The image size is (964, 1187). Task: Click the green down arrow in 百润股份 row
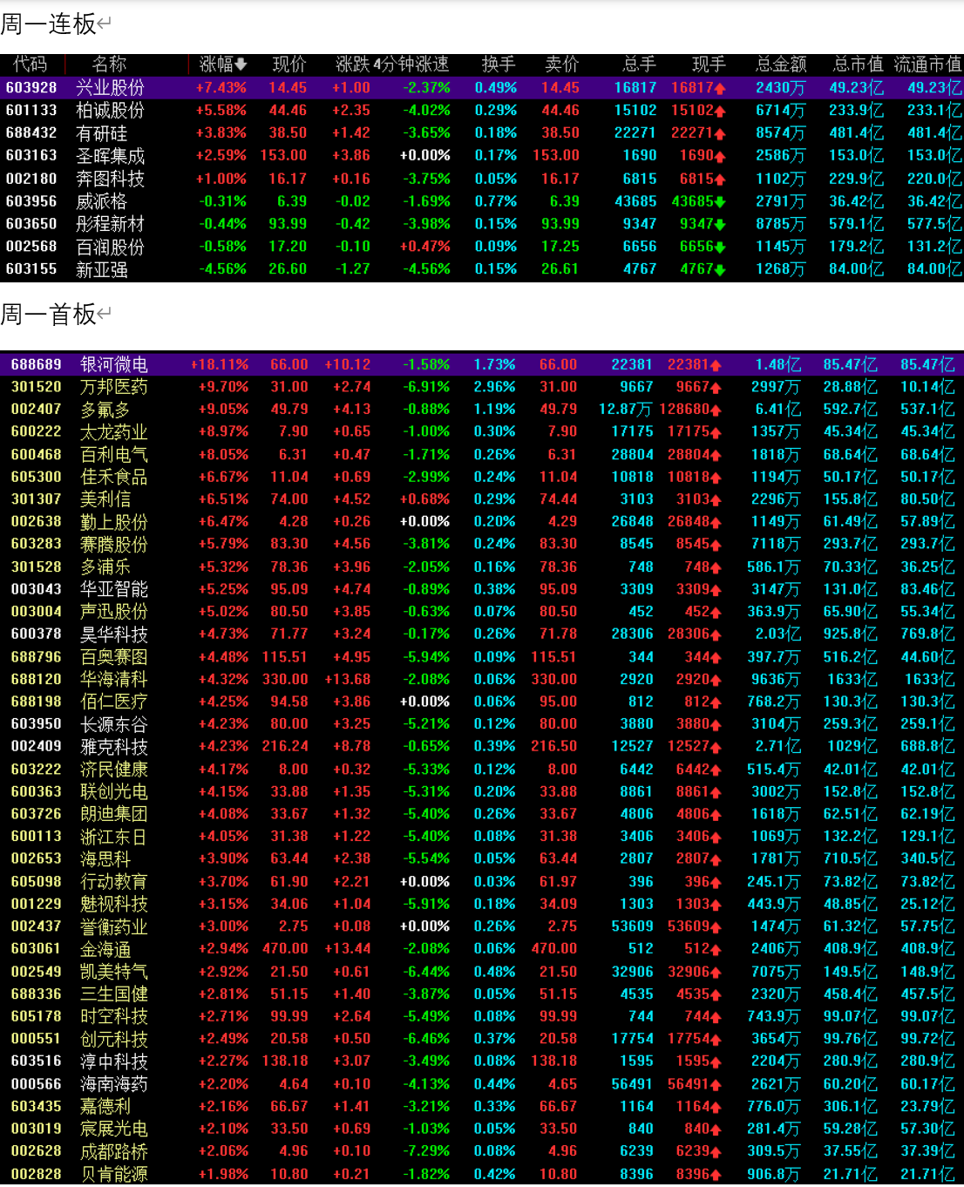tap(720, 248)
